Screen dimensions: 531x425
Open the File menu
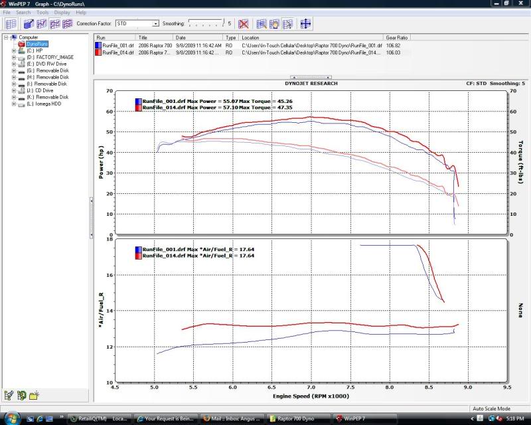tap(7, 12)
